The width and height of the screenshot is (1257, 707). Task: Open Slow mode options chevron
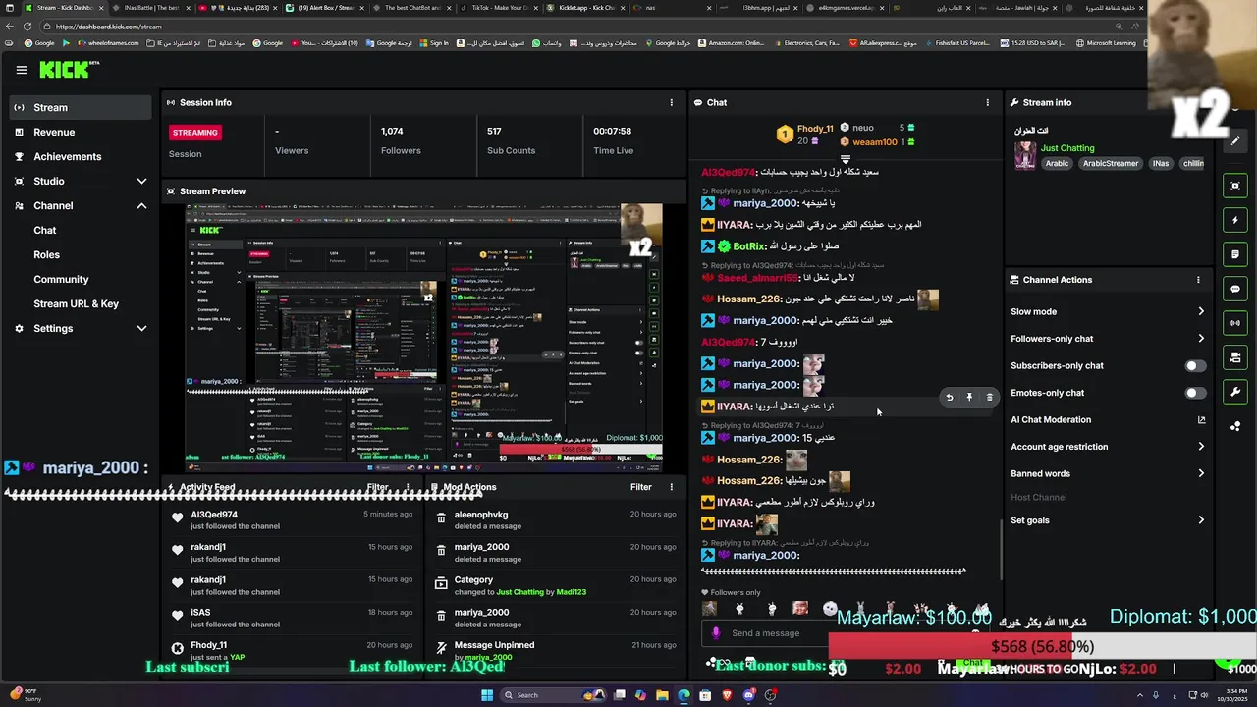point(1200,312)
